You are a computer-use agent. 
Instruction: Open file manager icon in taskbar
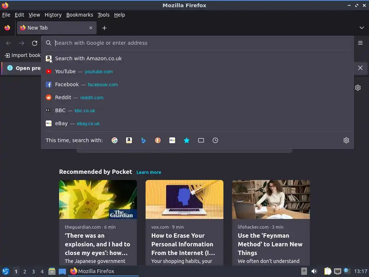click(x=52, y=271)
